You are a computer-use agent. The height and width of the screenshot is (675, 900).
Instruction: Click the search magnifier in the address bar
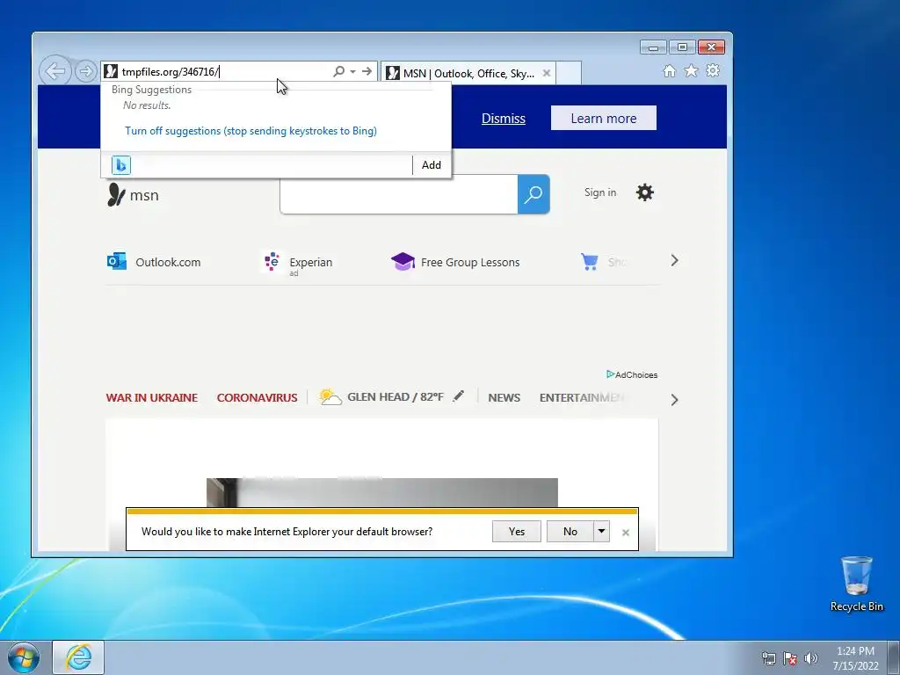[x=338, y=71]
